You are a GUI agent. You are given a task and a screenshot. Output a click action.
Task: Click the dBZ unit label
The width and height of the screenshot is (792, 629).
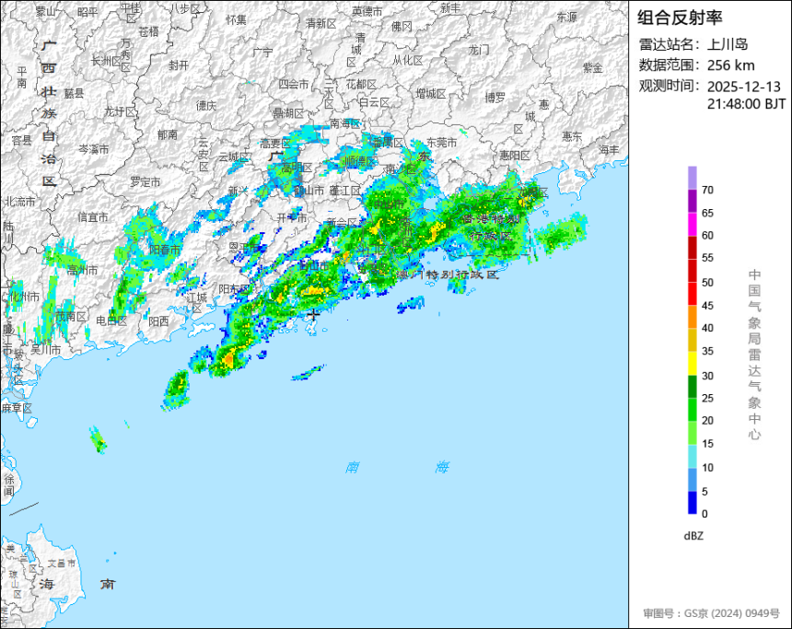click(693, 536)
